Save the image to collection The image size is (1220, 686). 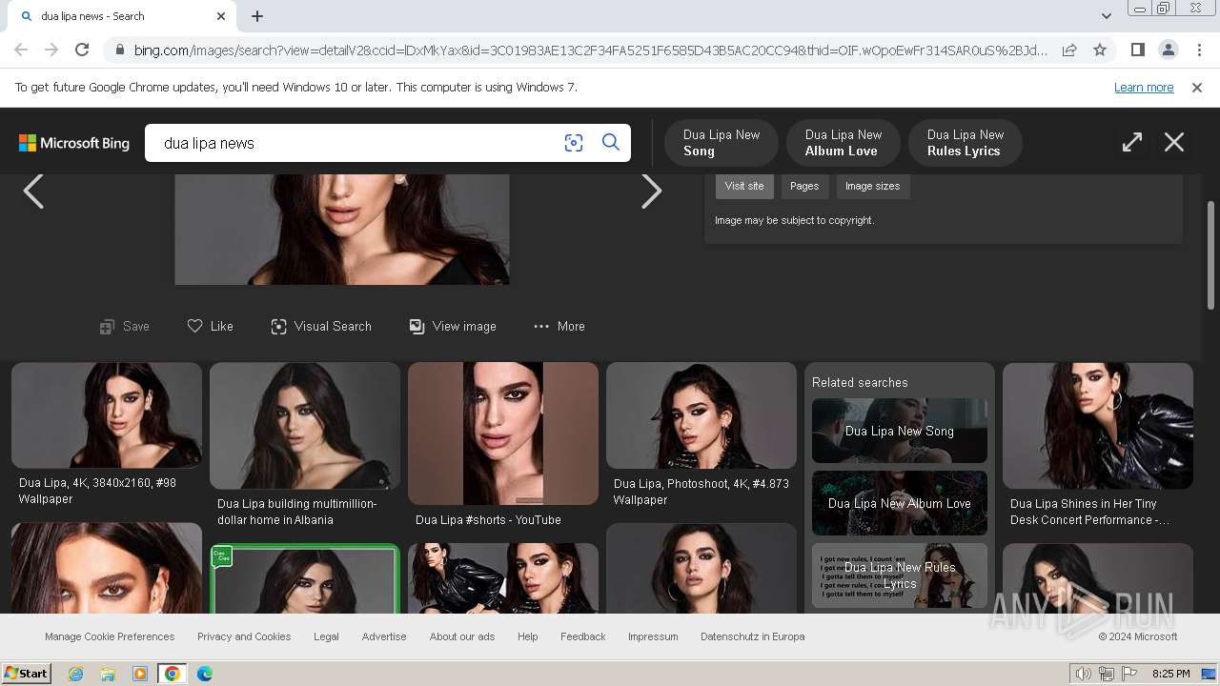[x=125, y=326]
